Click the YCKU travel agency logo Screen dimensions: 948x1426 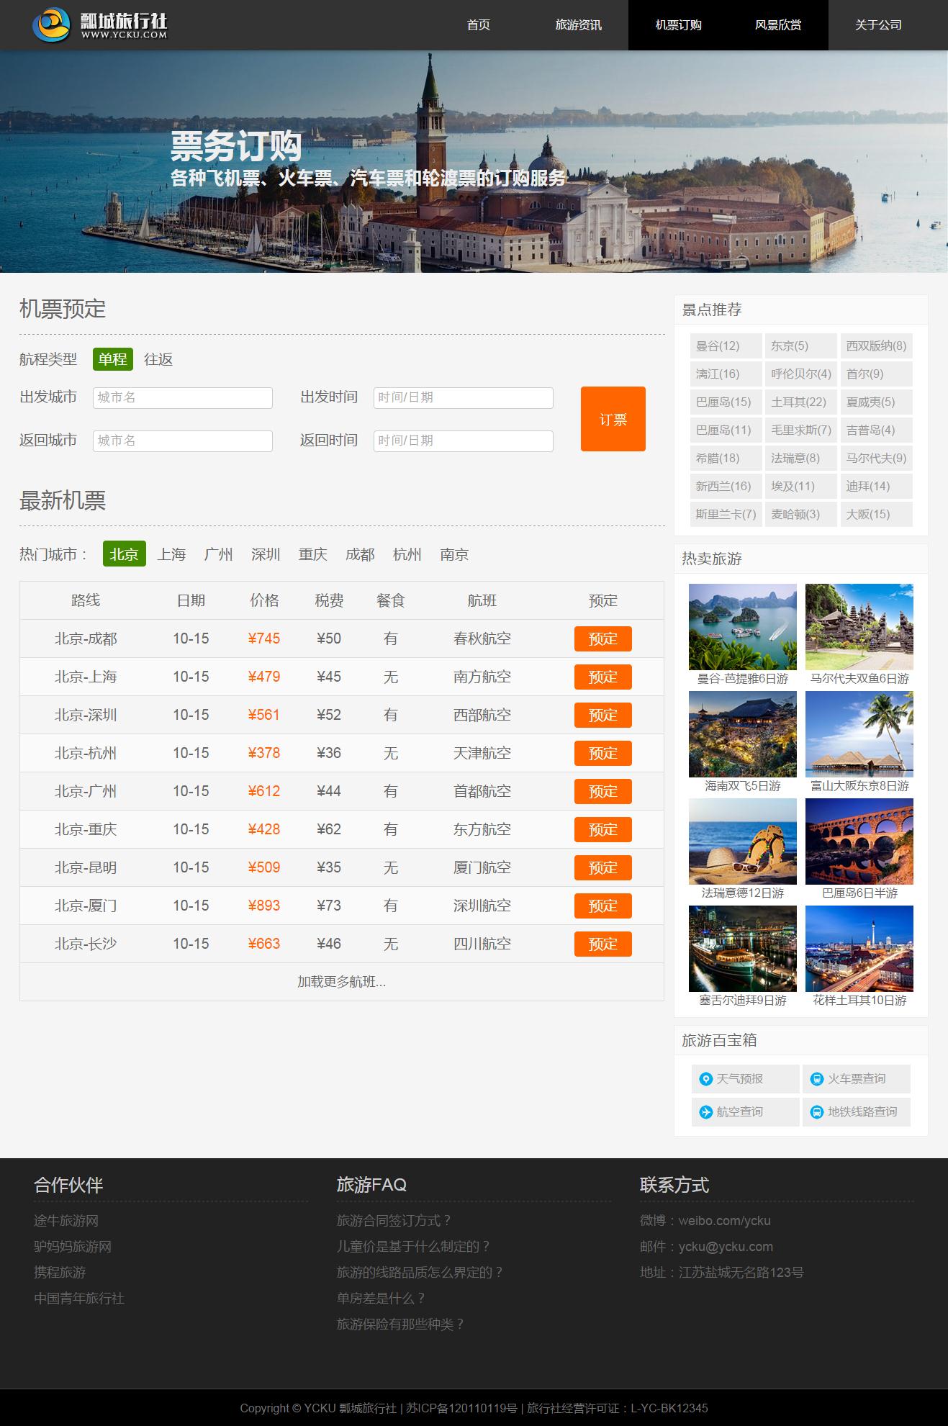coord(99,25)
